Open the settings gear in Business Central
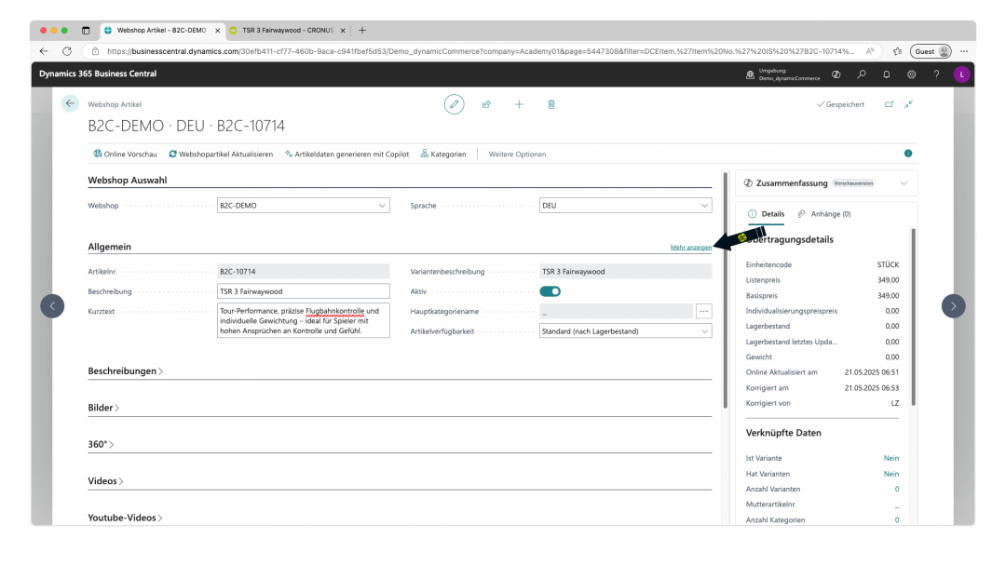This screenshot has width=1006, height=566. pyautogui.click(x=912, y=74)
